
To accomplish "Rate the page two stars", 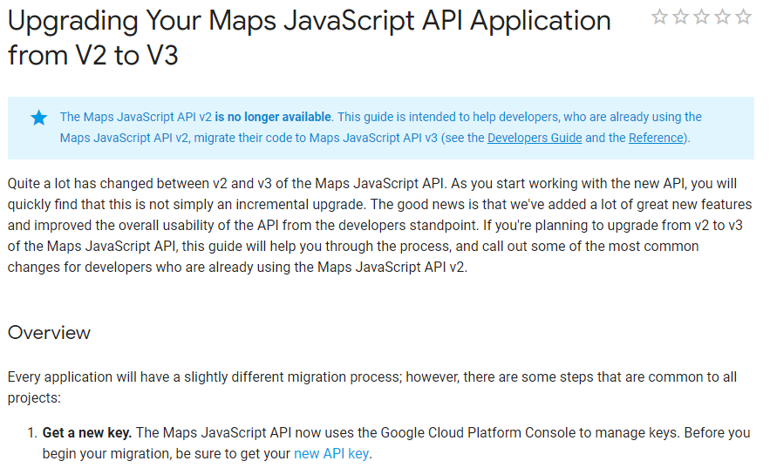I will point(681,17).
